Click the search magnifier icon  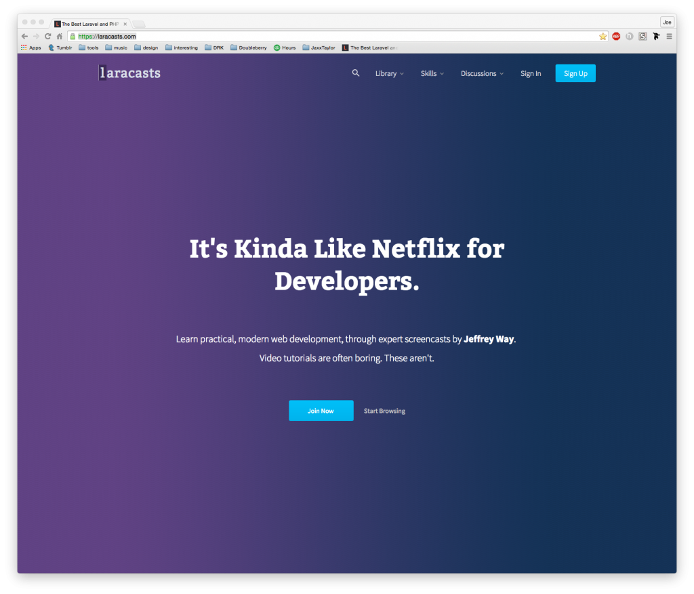pos(355,73)
